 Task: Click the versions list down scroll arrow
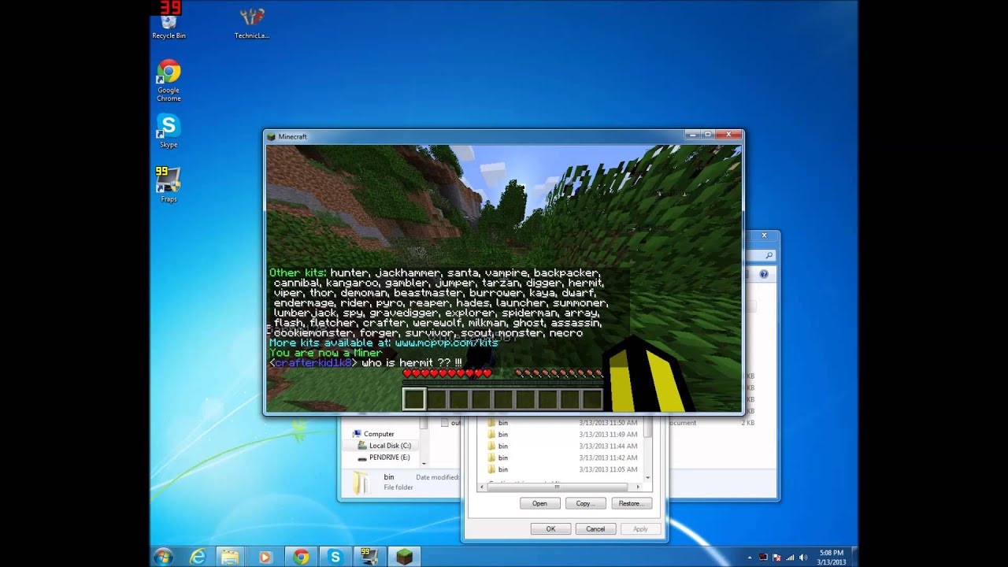click(648, 477)
